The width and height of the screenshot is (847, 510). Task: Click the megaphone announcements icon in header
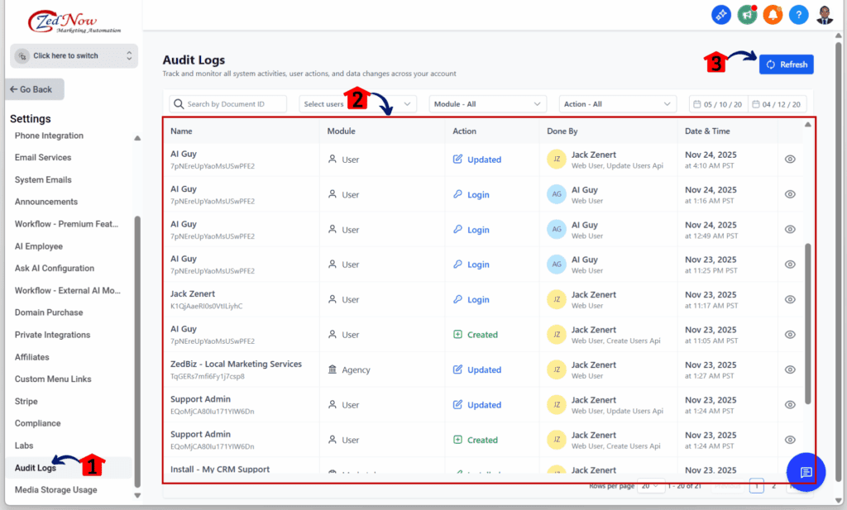tap(747, 14)
